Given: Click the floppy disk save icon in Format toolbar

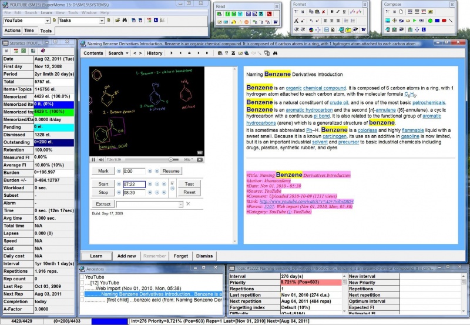Looking at the screenshot, I should click(x=327, y=30).
